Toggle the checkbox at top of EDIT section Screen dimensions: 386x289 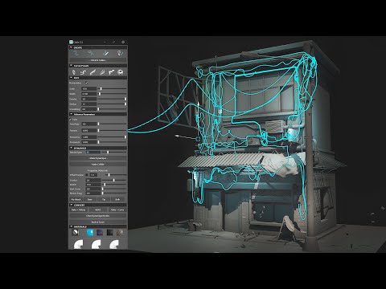86,83
